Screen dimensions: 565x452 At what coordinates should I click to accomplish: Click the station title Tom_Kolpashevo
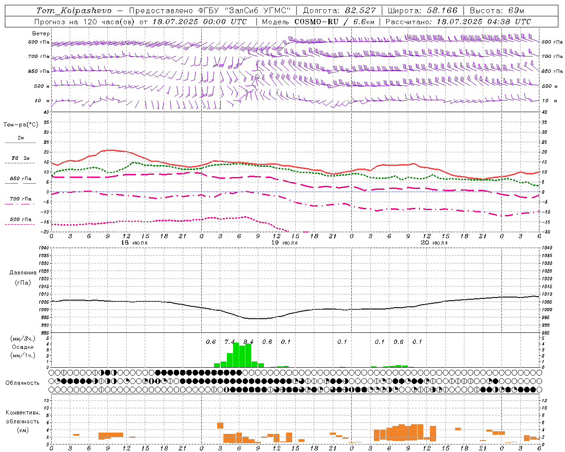click(74, 10)
